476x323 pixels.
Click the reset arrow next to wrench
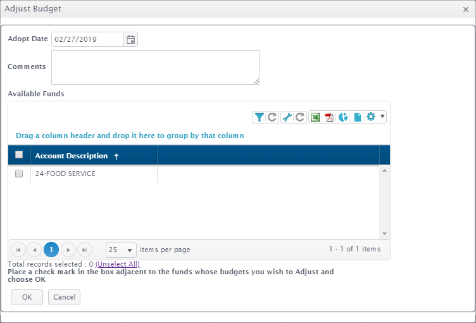point(300,117)
